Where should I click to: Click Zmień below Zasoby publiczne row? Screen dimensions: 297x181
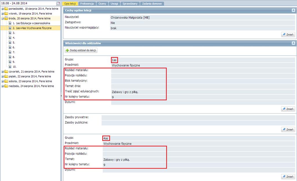click(288, 129)
